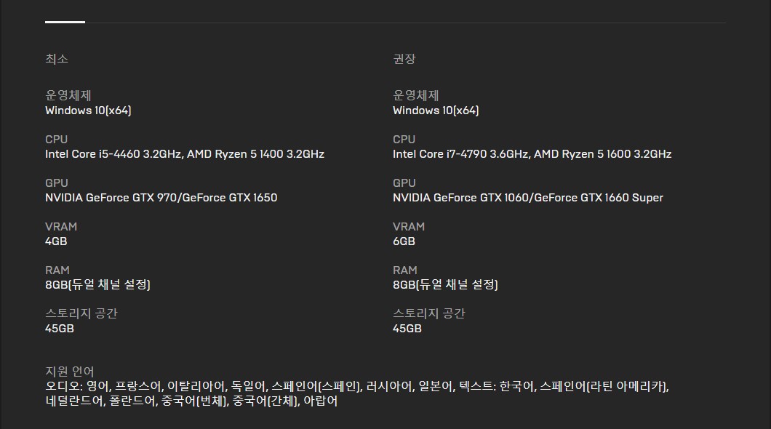Image resolution: width=771 pixels, height=429 pixels.
Task: Select GPU label in minimum column
Action: point(57,183)
